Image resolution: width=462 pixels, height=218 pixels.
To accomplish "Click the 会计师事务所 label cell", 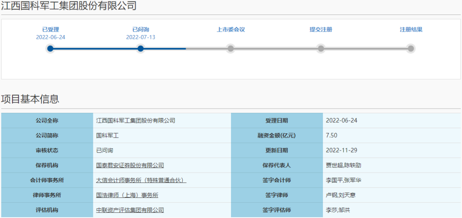I will 47,180.
